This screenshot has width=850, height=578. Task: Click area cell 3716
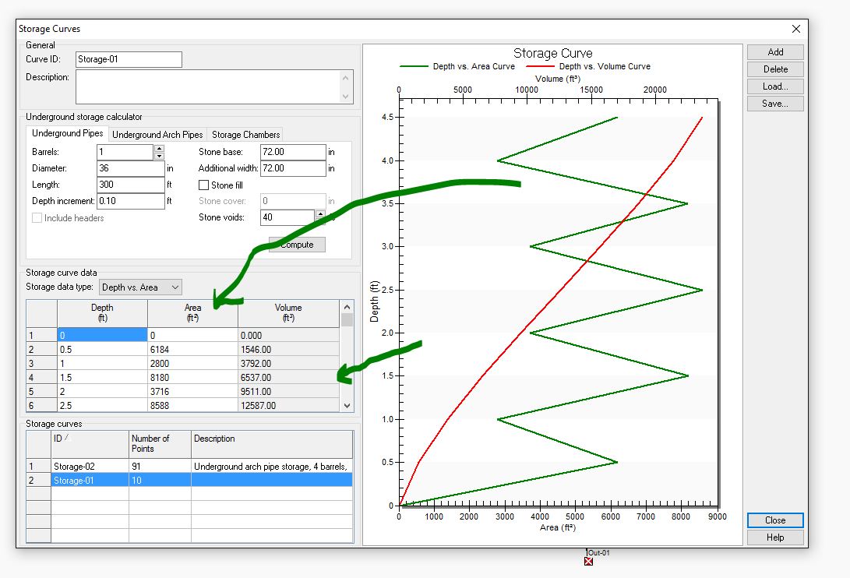point(192,392)
